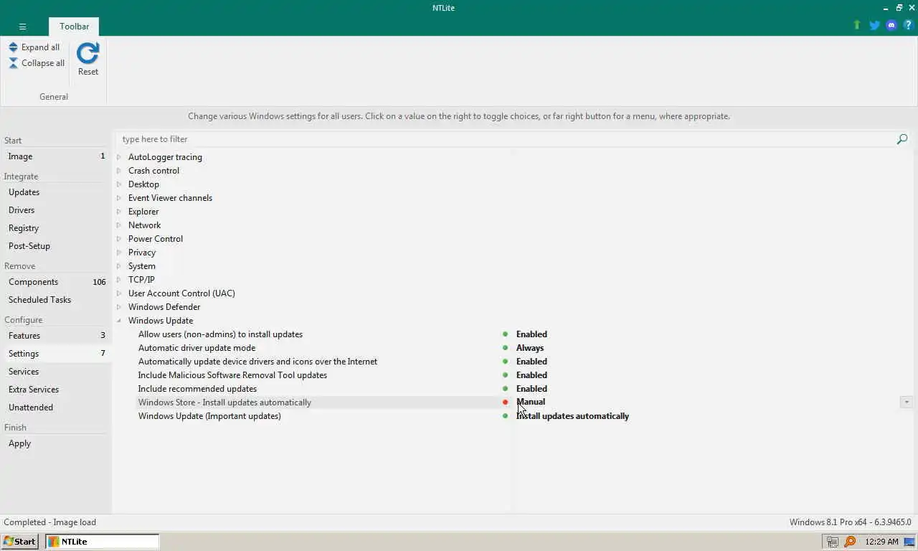Open the Services page in sidebar
Viewport: 918px width, 551px height.
click(x=56, y=372)
